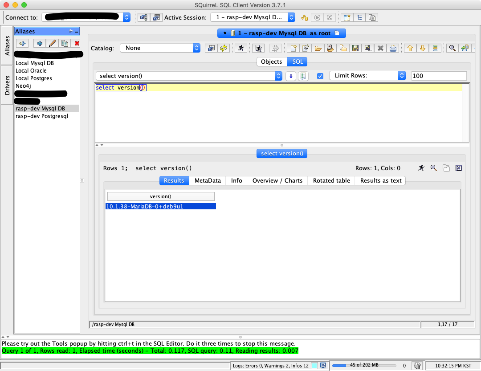Run the SQL with the running-man icon
481x371 pixels.
(241, 48)
